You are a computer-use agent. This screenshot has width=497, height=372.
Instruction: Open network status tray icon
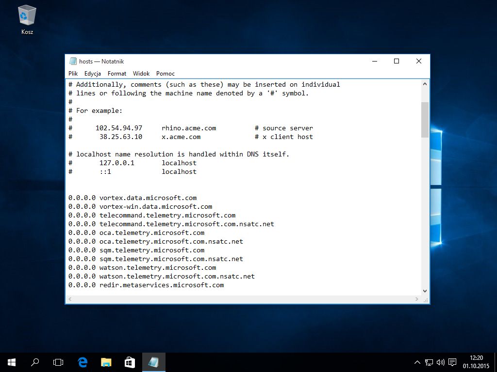pyautogui.click(x=429, y=362)
